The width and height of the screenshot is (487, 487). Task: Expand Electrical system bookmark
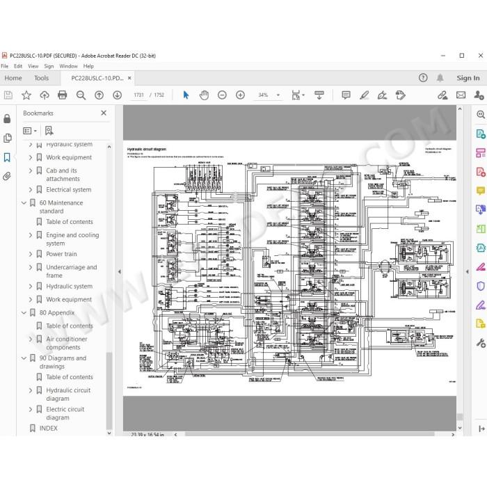tap(31, 190)
